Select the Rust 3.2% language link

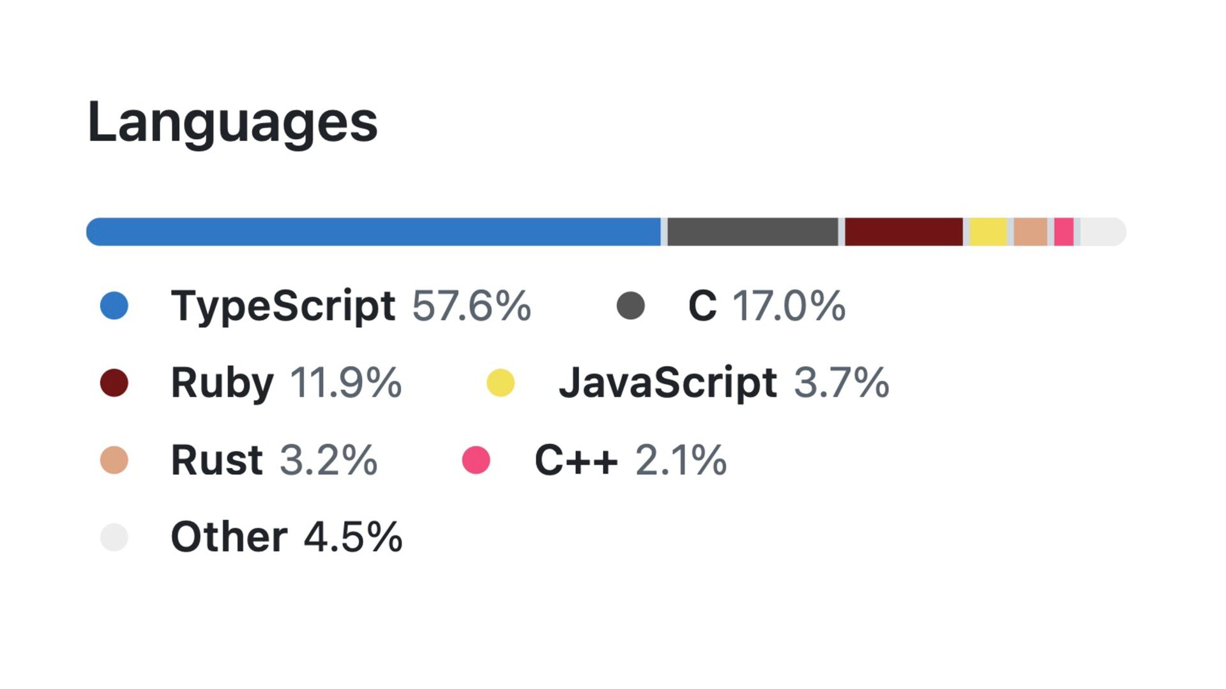tap(274, 460)
